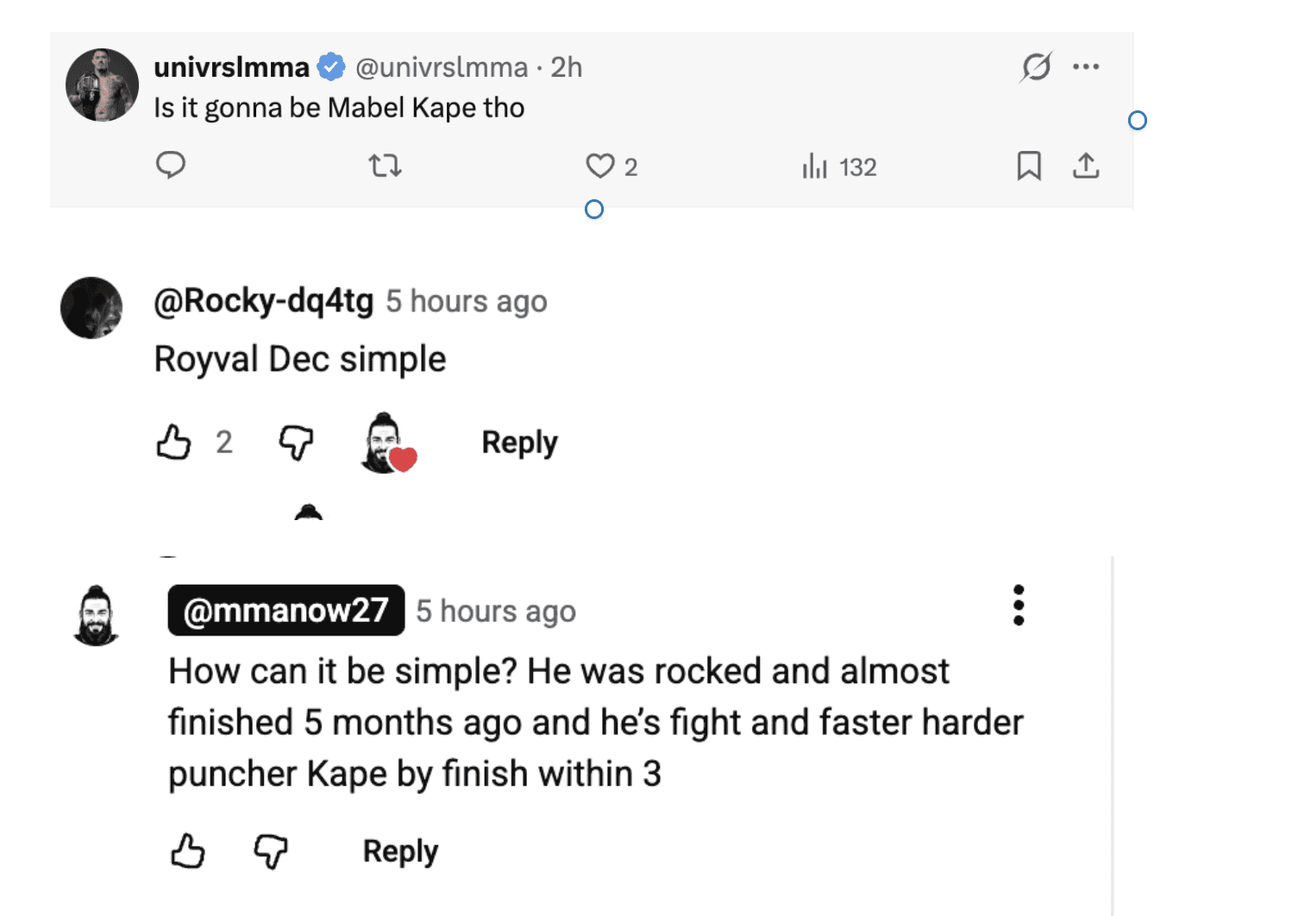
Task: Reply to the Rocky-dq4tg comment
Action: pos(519,442)
